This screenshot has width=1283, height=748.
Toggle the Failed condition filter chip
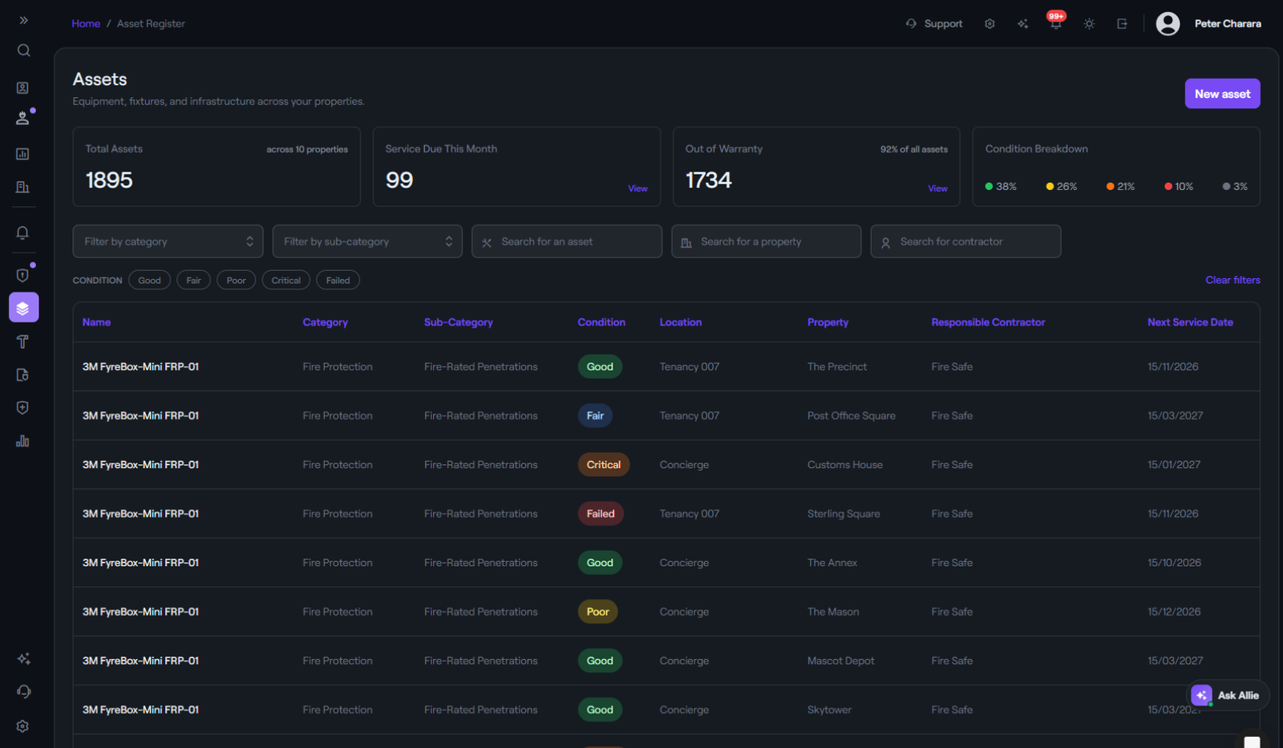pos(338,280)
